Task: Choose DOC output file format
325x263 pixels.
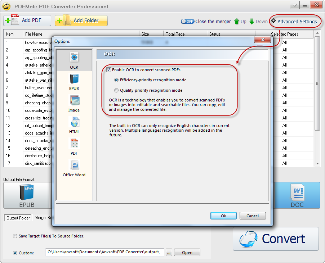Action: [x=297, y=195]
